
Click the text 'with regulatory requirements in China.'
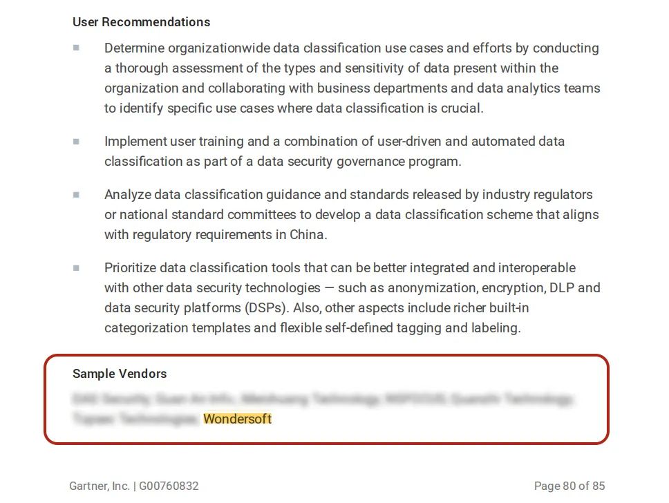[x=216, y=235]
